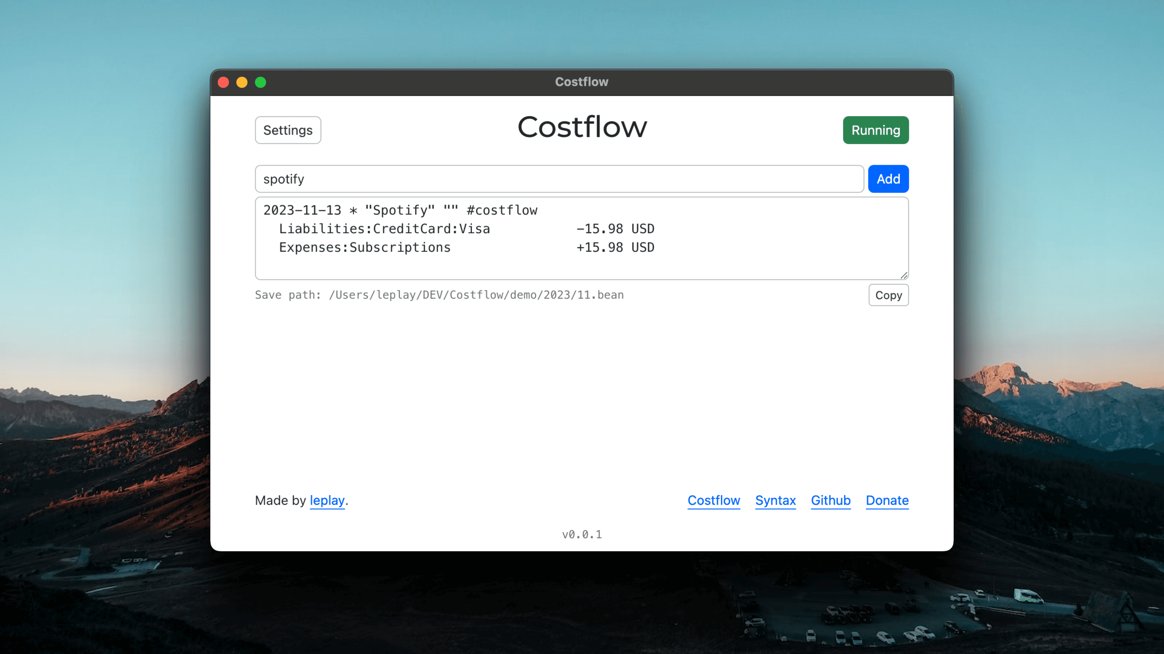The height and width of the screenshot is (654, 1164).
Task: Expand Expenses:Subscriptions account selector
Action: click(x=365, y=247)
